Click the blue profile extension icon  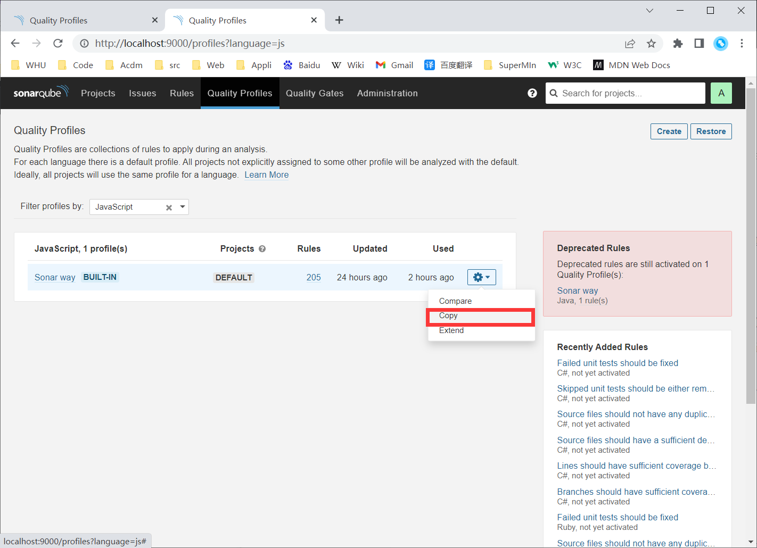point(721,44)
